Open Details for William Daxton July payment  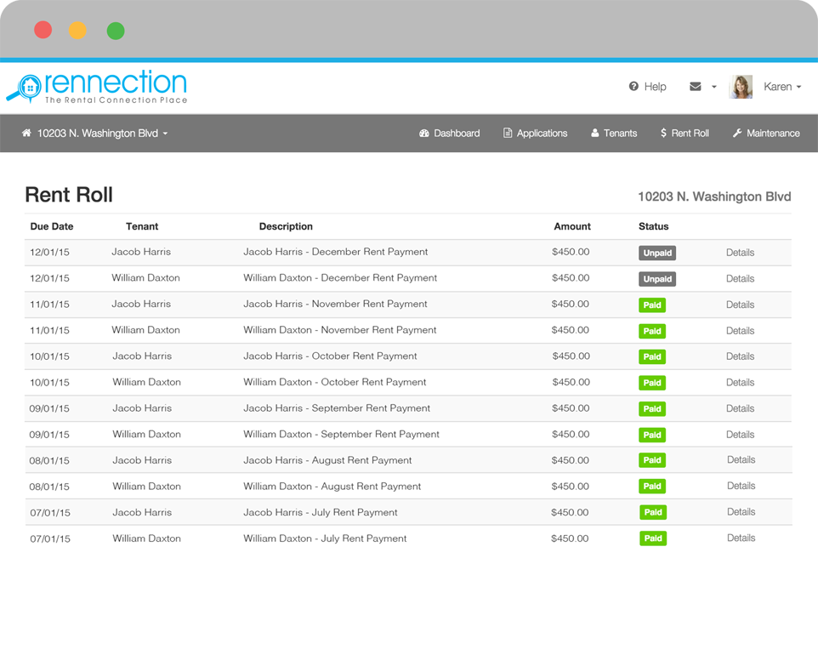point(741,538)
